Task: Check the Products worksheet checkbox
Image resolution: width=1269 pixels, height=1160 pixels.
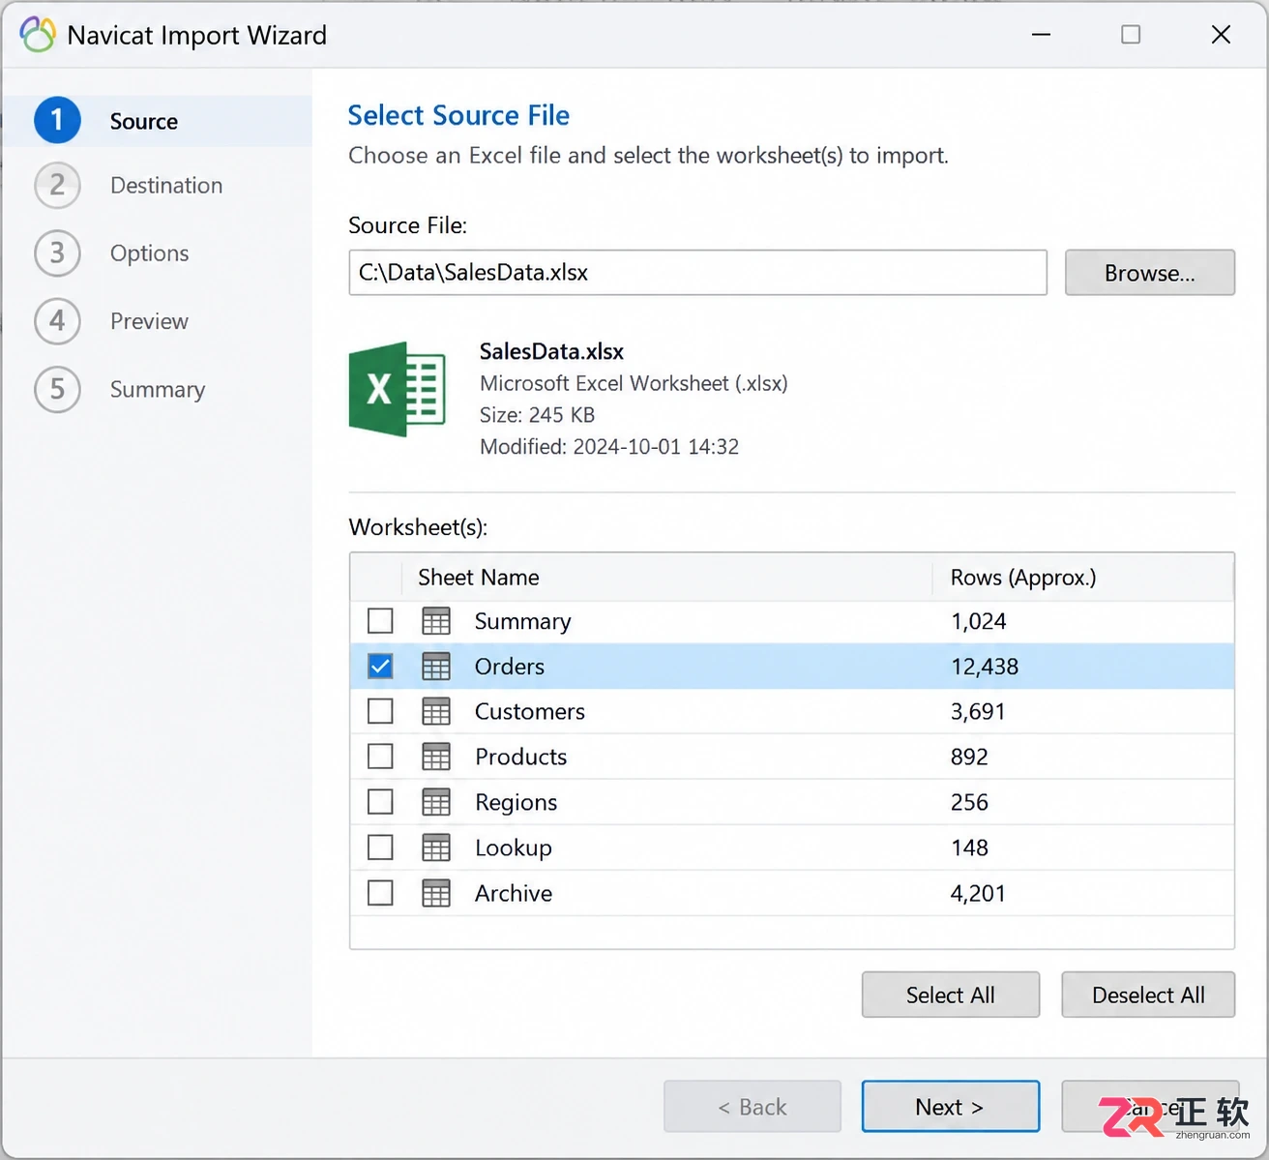Action: [x=380, y=757]
